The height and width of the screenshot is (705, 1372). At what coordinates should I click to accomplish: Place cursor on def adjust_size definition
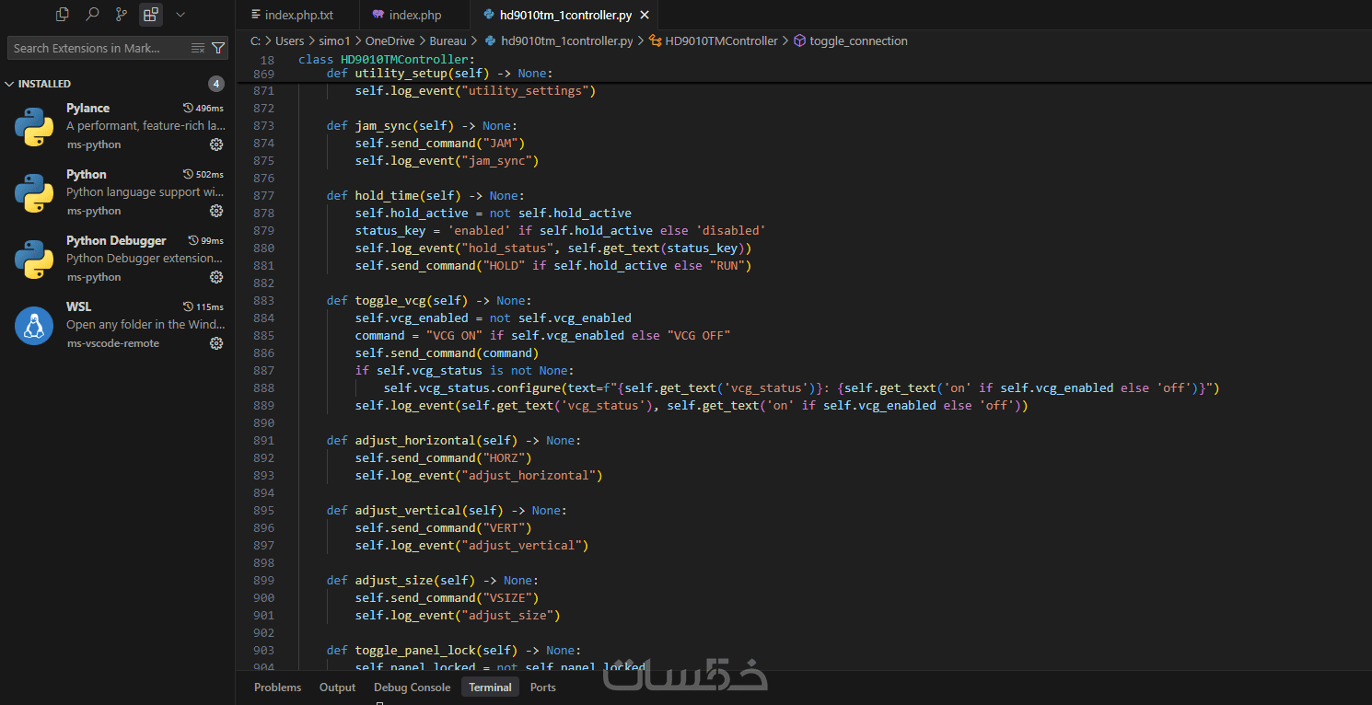(x=433, y=581)
